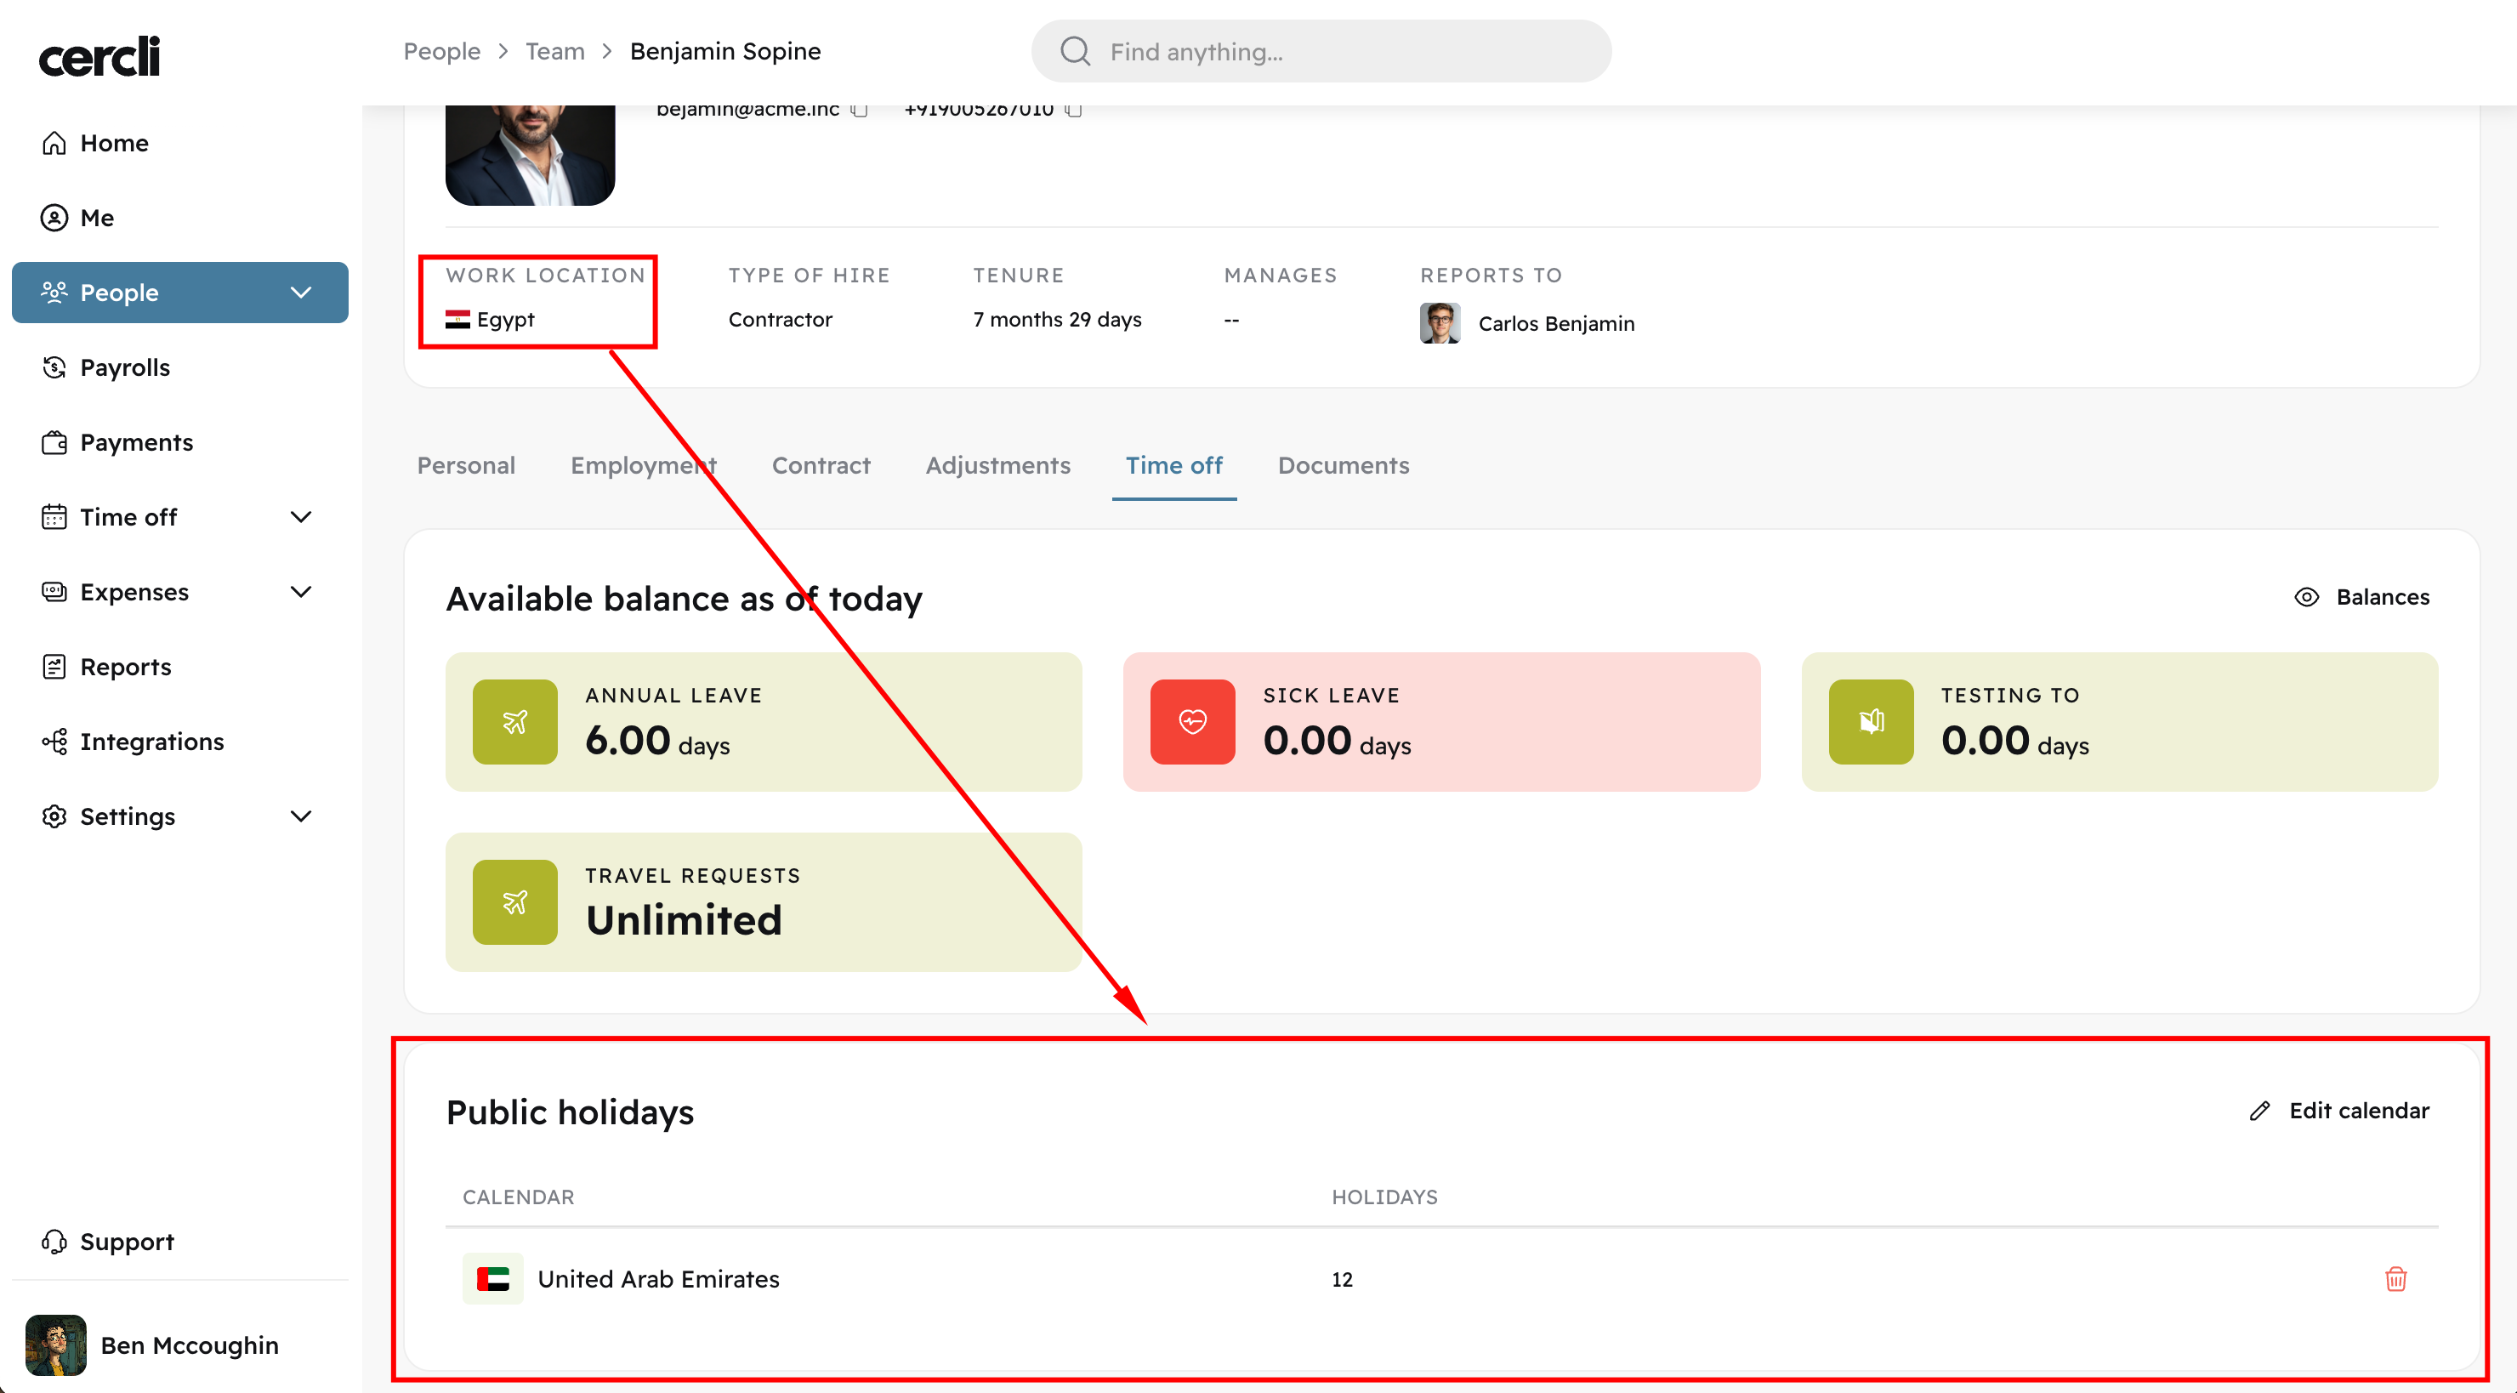
Task: Click the 7 months 29 days tenure
Action: pos(1057,320)
